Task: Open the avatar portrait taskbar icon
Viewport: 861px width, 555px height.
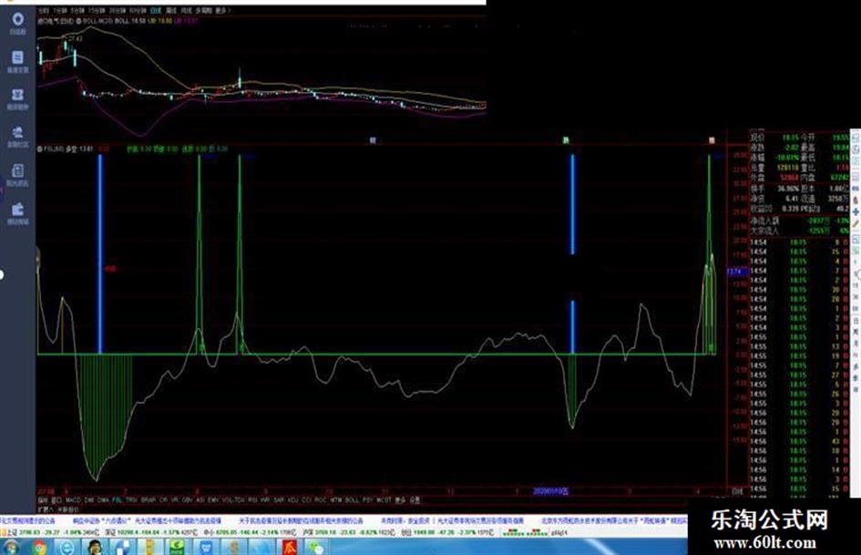Action: pyautogui.click(x=95, y=548)
